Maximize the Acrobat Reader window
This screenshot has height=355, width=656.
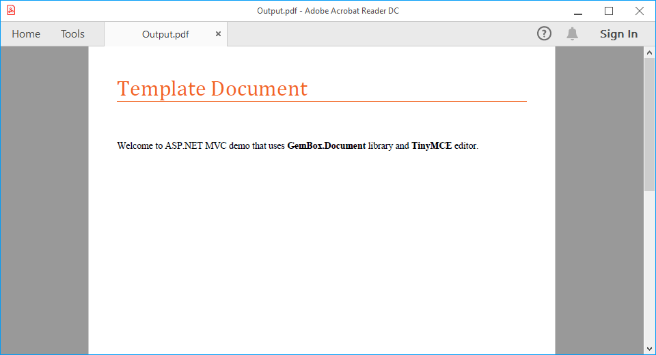click(x=609, y=11)
